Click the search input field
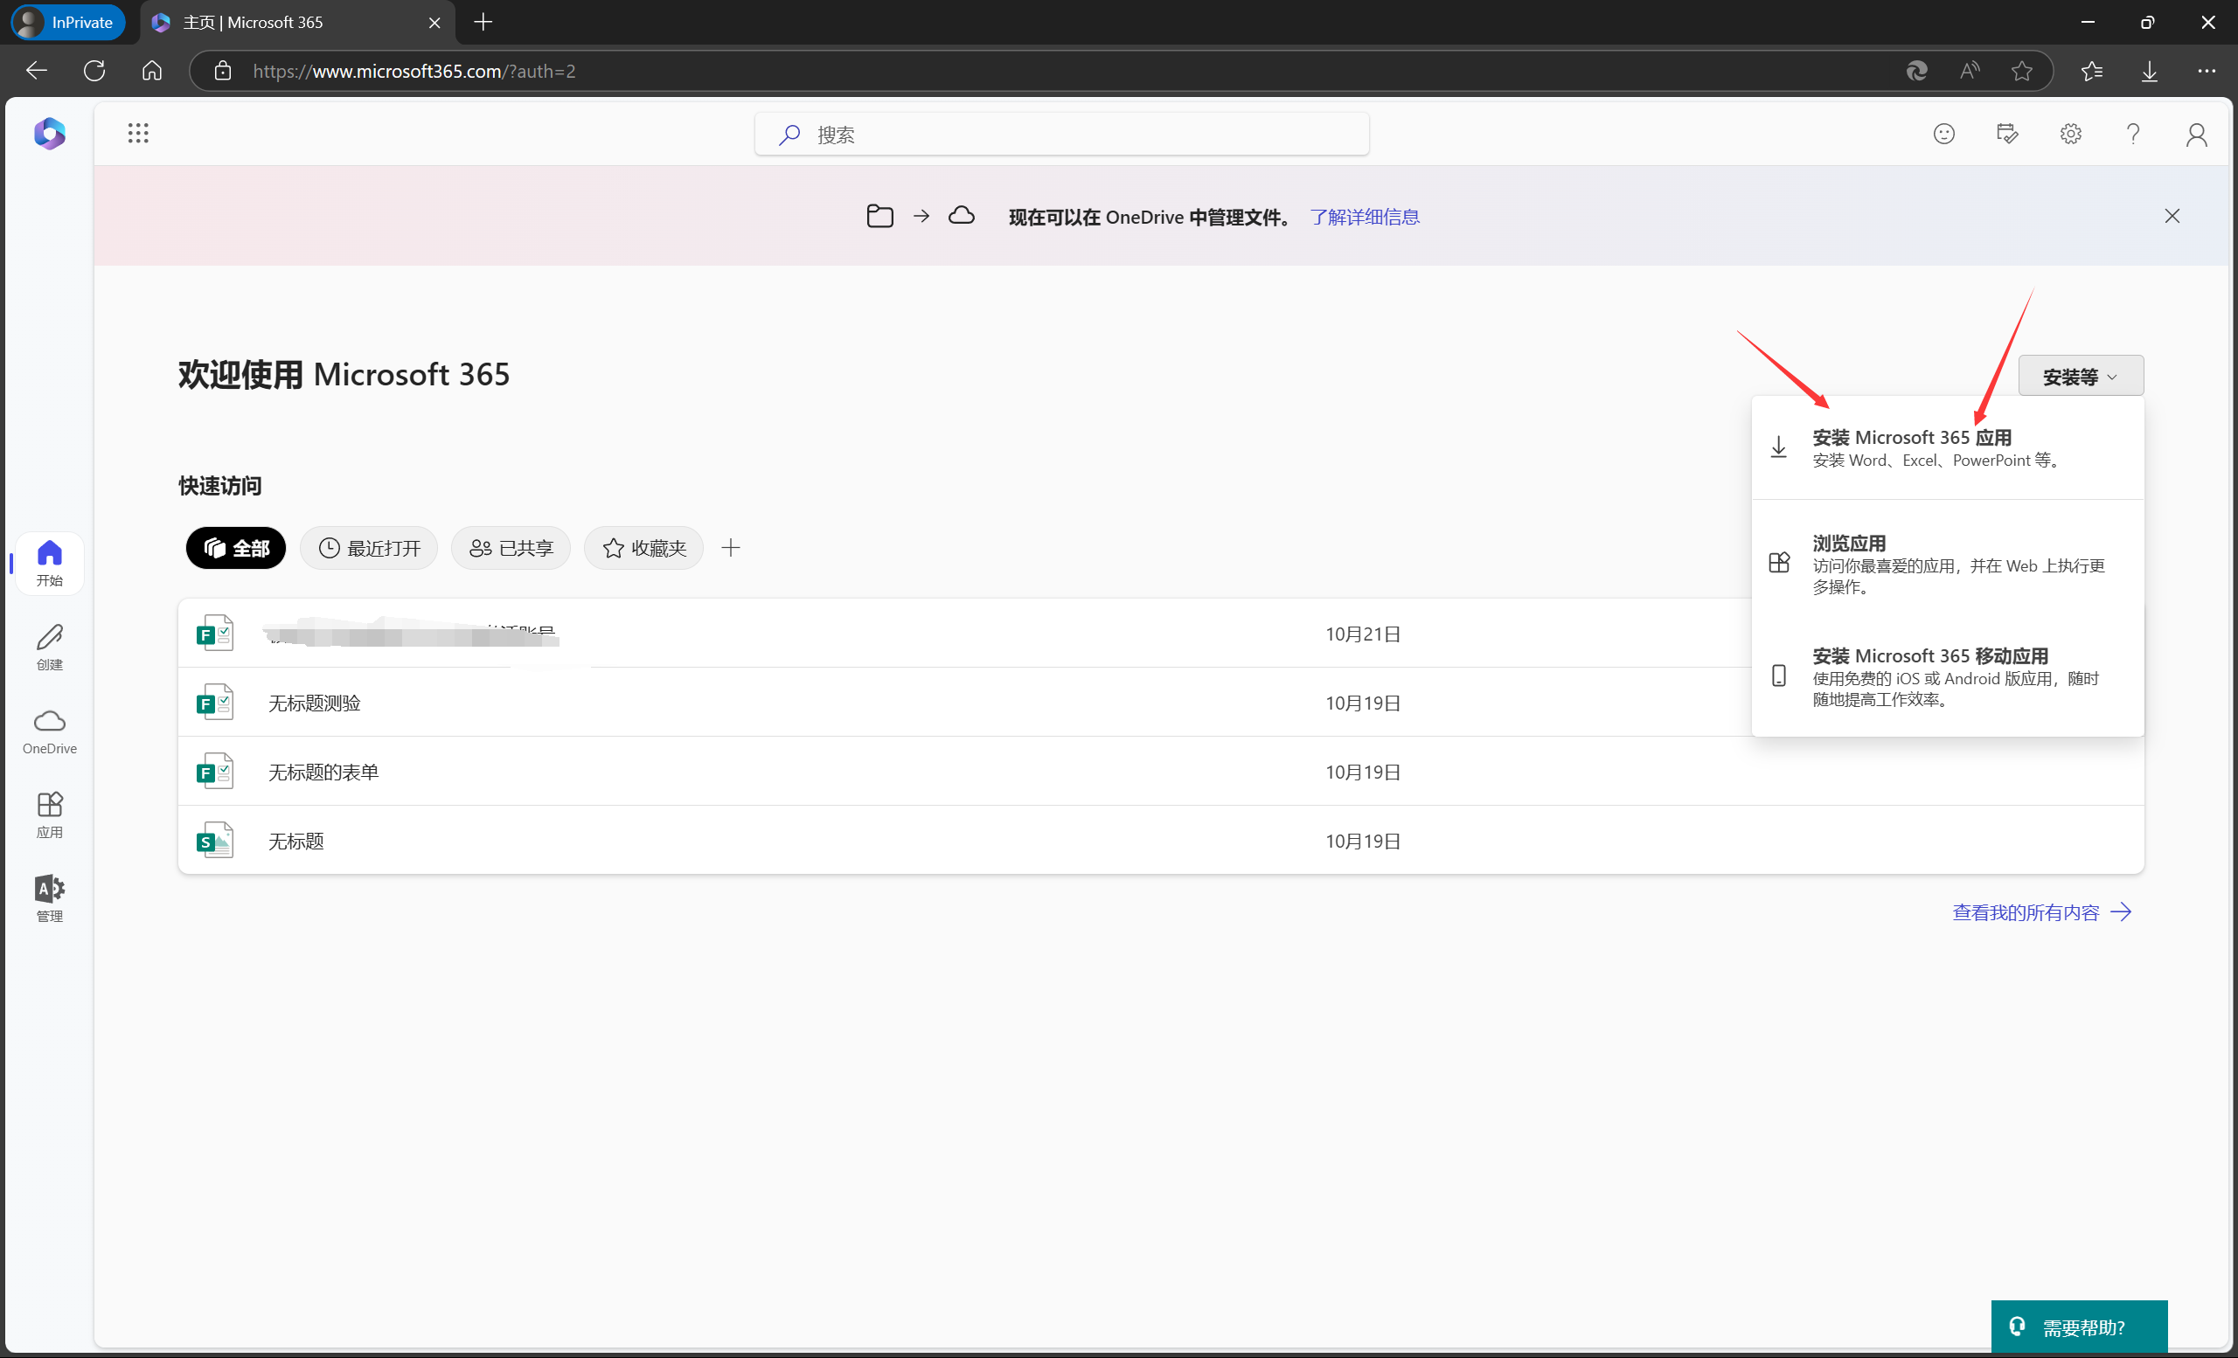The width and height of the screenshot is (2238, 1358). click(1063, 135)
